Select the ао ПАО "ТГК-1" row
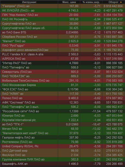Screen dimensions: 125x167 [63, 124]
